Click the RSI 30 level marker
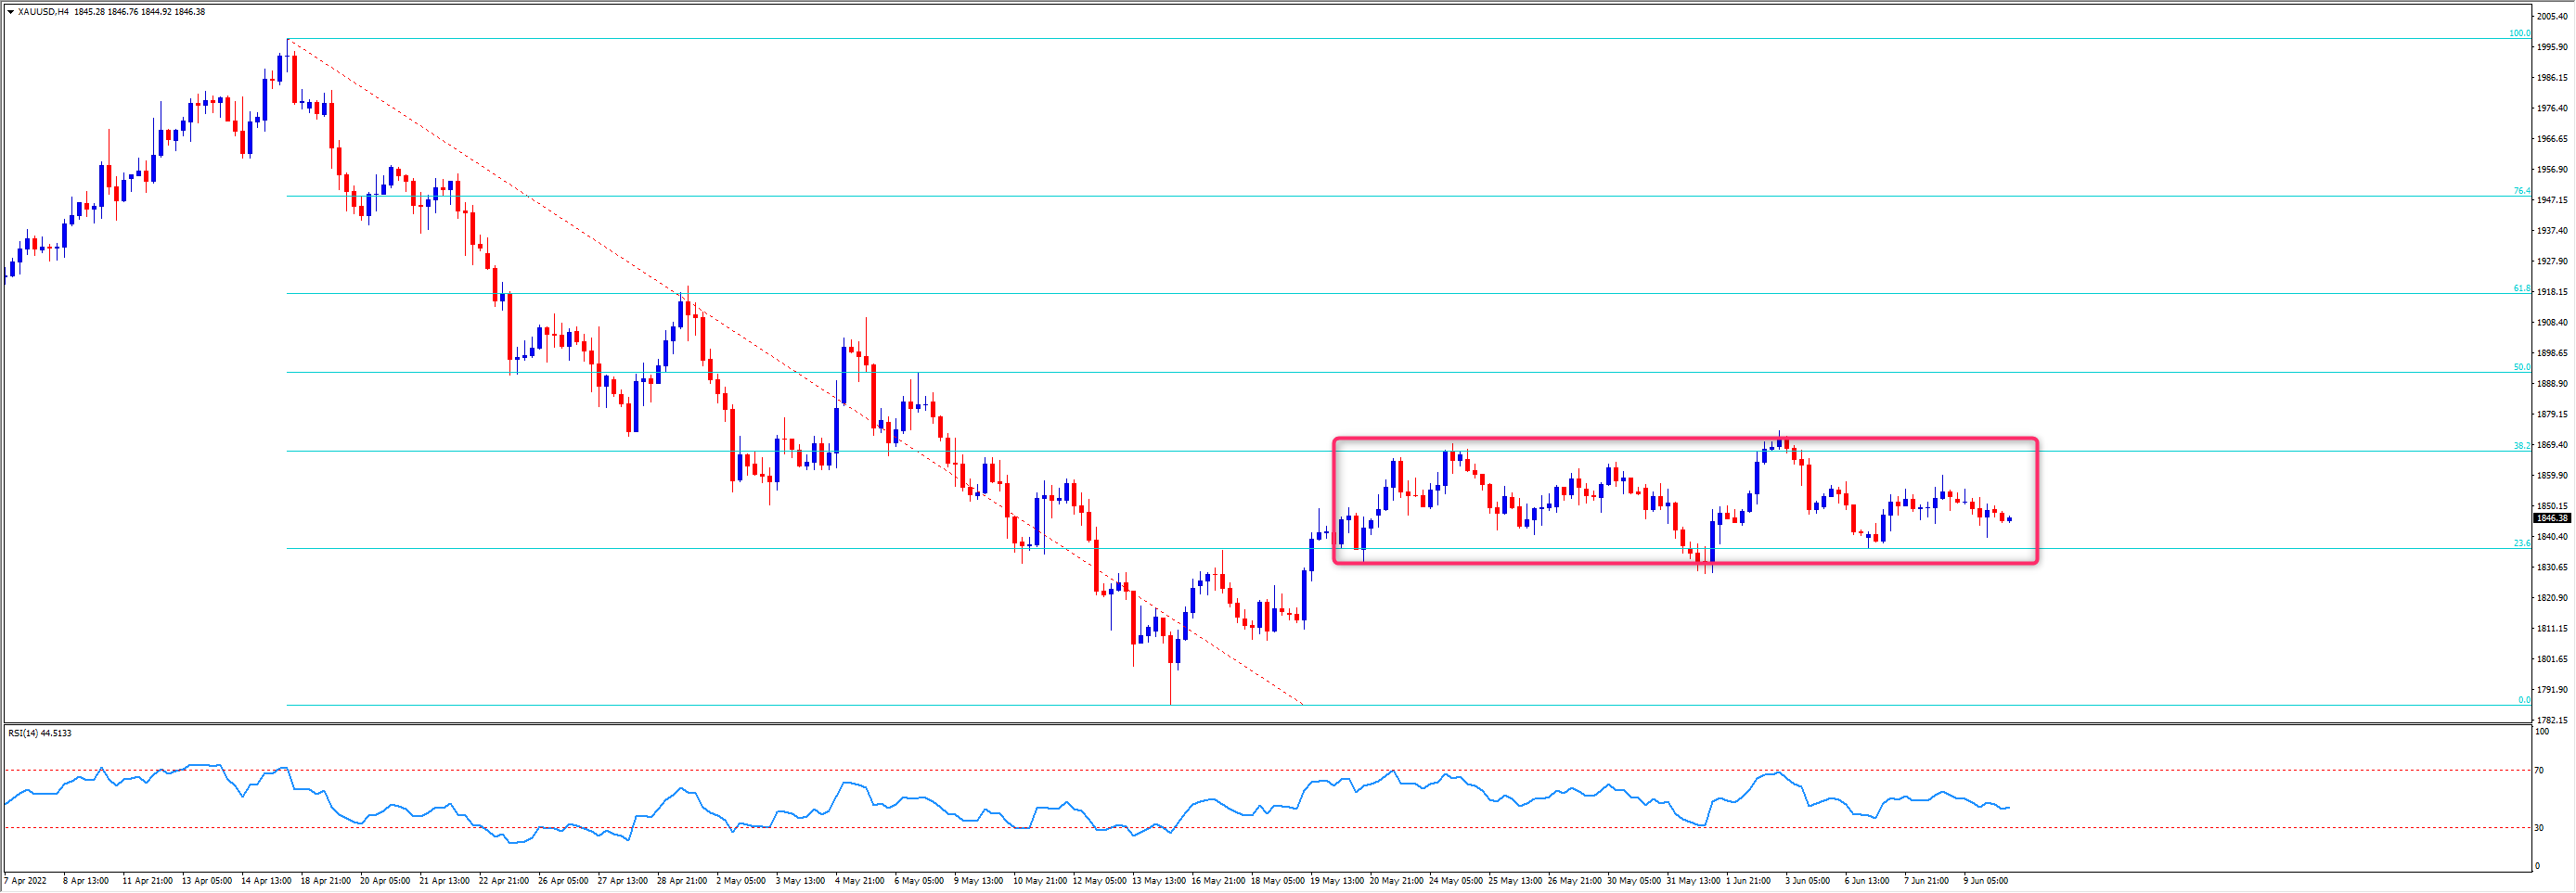The image size is (2576, 893). (x=2539, y=827)
